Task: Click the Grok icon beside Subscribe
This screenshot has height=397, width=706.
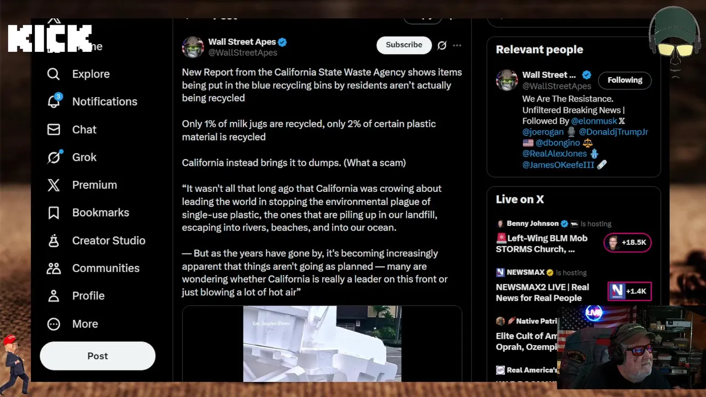Action: pos(442,45)
